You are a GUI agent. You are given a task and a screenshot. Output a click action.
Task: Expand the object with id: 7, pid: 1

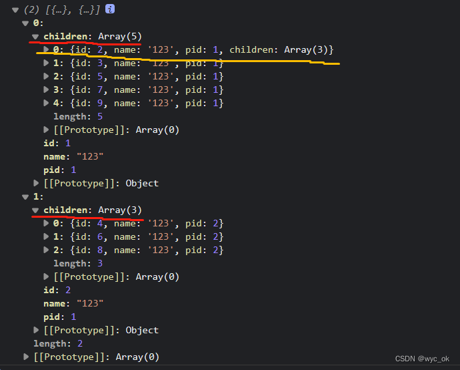pyautogui.click(x=46, y=89)
